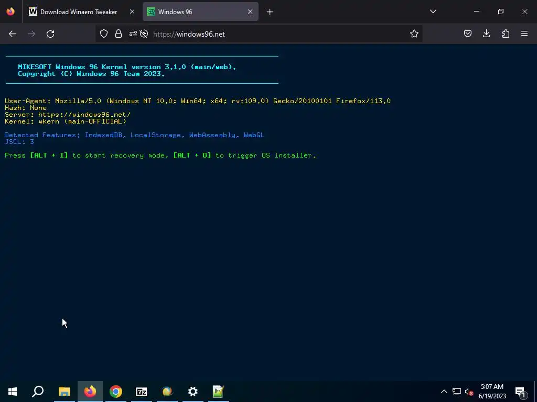This screenshot has height=402, width=537.
Task: Bookmark this page with the star icon
Action: [414, 34]
